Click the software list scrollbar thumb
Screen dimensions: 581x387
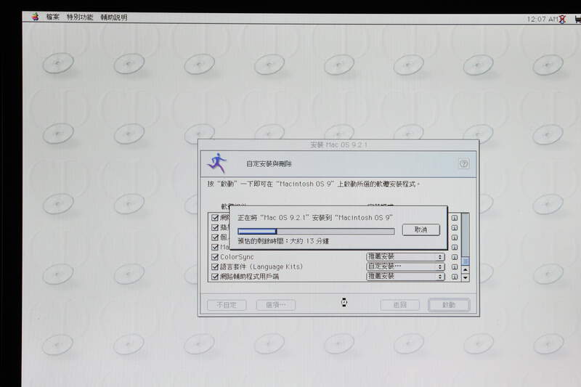click(466, 261)
